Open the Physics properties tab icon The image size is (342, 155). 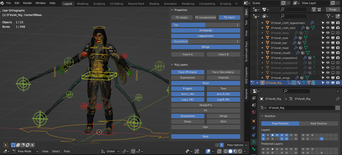coord(254,128)
